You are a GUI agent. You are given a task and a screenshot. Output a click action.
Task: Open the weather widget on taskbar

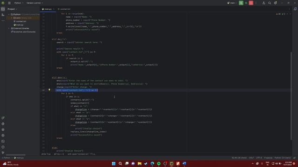(x=11, y=163)
